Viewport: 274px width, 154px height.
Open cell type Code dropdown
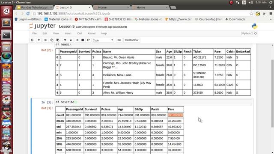pyautogui.click(x=103, y=40)
